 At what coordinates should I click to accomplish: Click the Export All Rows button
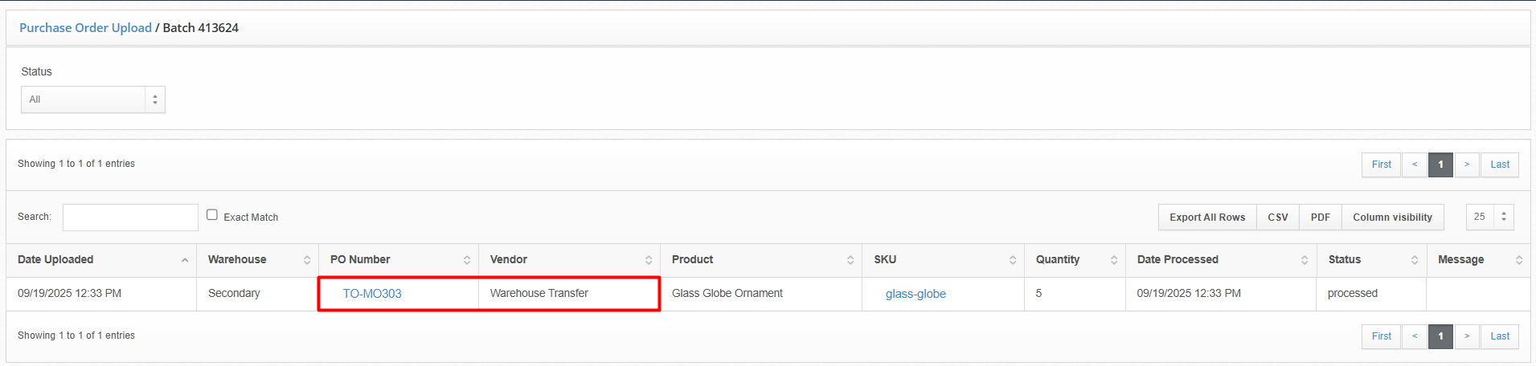pyautogui.click(x=1207, y=218)
